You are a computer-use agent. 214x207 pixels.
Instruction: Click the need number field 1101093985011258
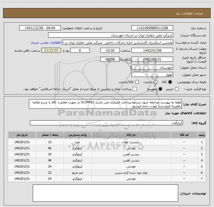click(152, 28)
